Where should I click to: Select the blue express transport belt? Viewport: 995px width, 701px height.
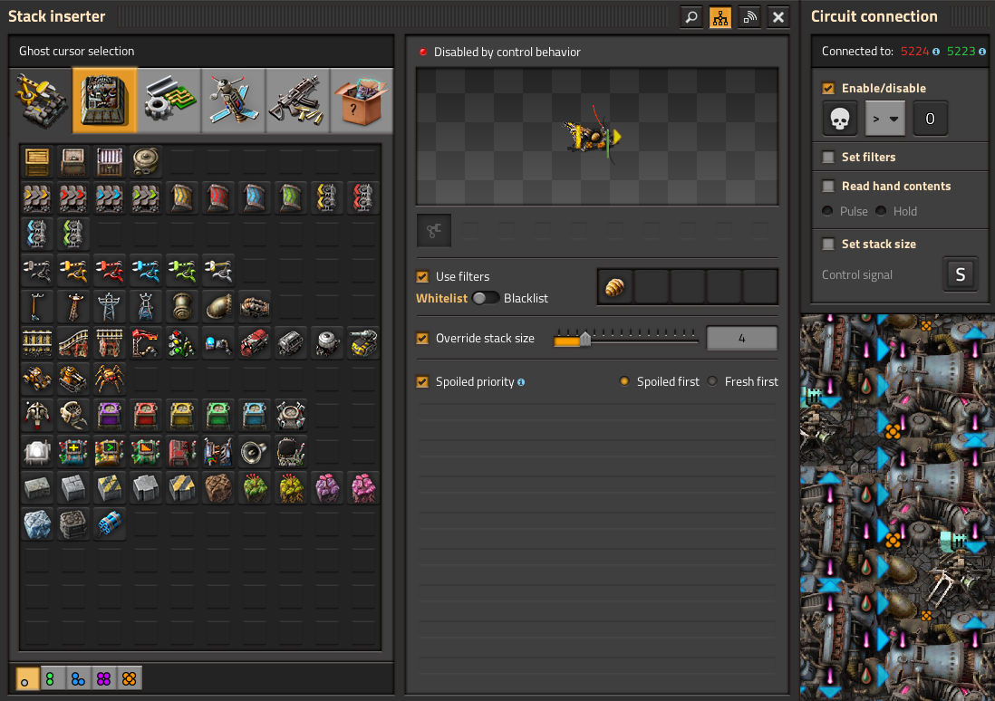click(109, 198)
